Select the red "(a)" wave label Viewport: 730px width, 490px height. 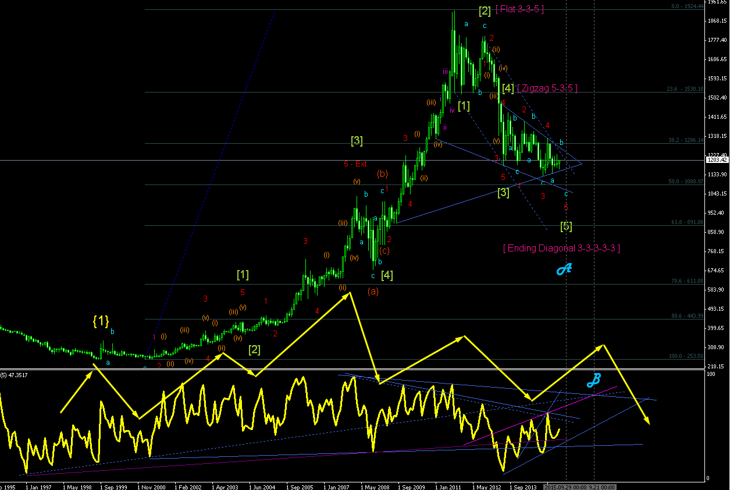373,291
